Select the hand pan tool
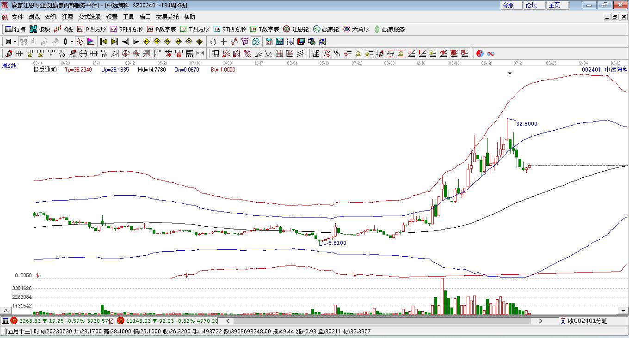This screenshot has width=629, height=338. (x=213, y=42)
